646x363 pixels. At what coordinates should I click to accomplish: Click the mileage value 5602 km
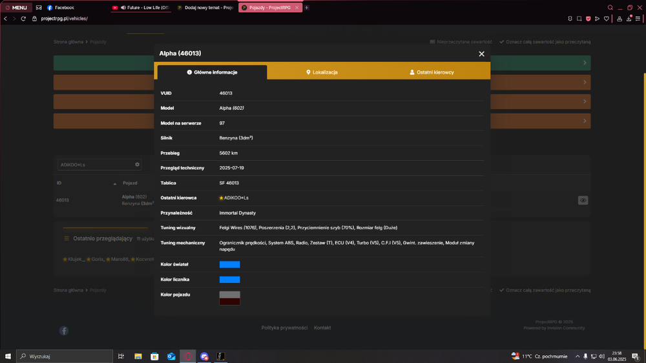coord(228,153)
